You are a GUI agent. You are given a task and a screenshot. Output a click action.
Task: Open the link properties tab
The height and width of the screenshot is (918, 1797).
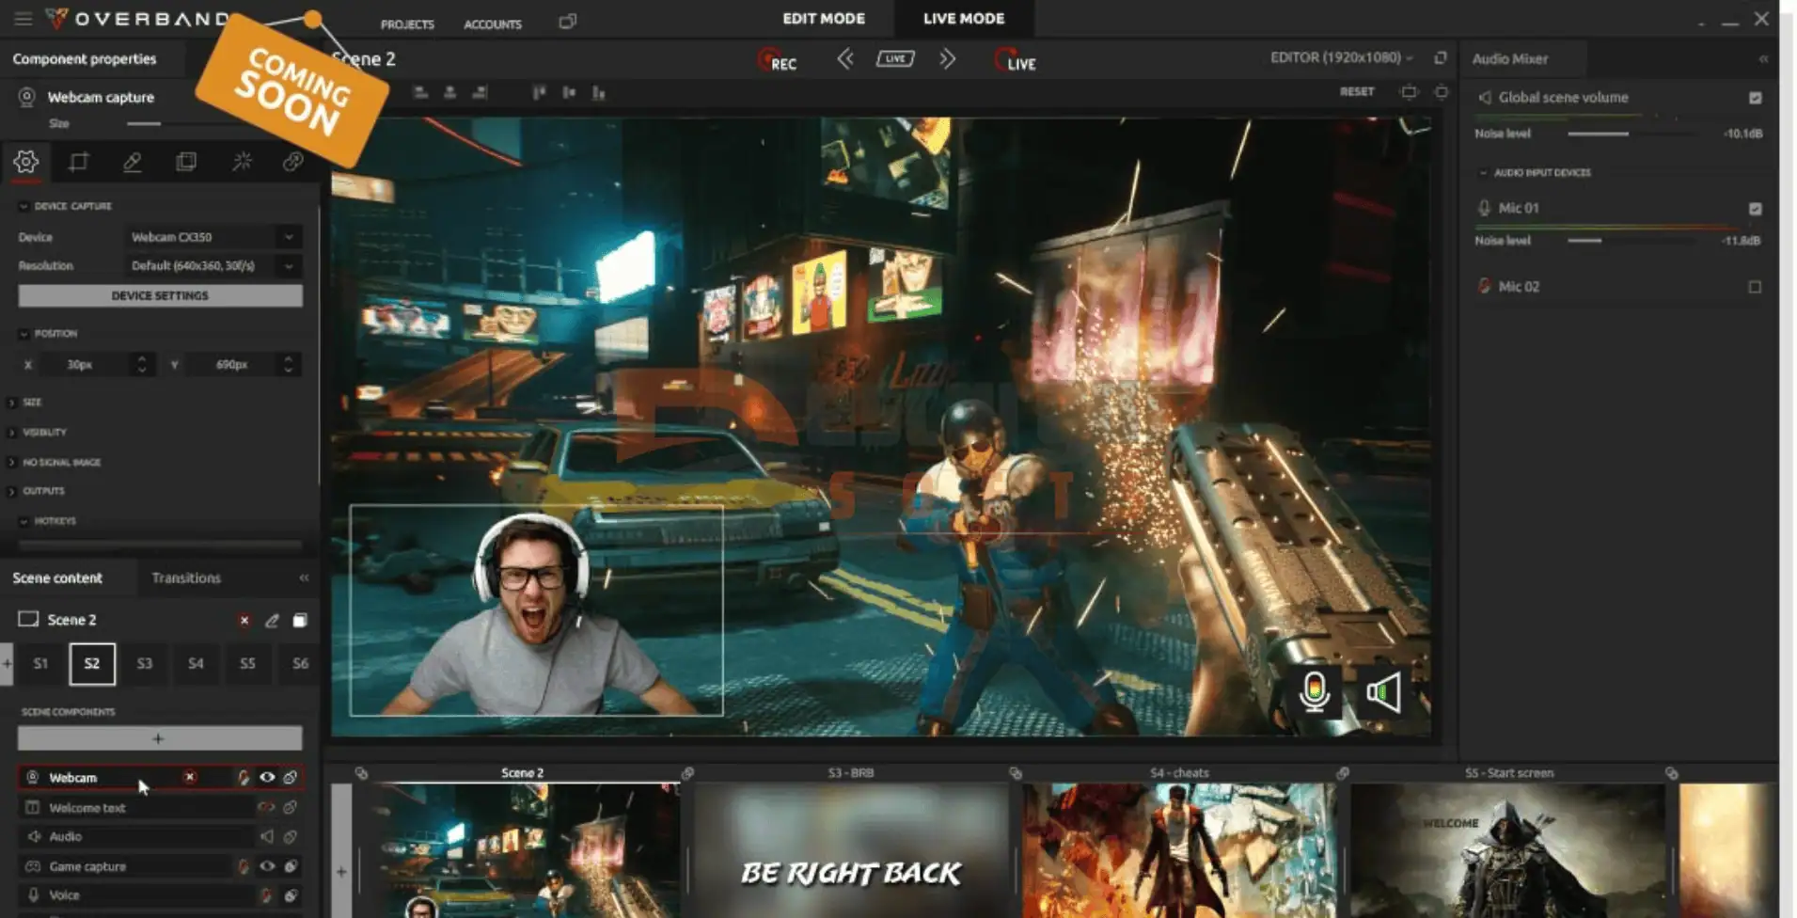(293, 162)
